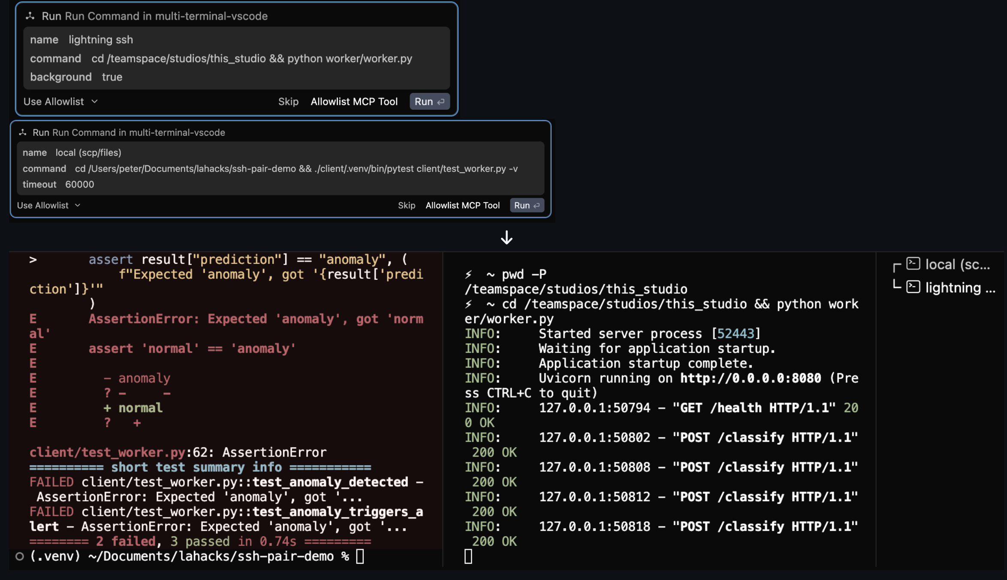The image size is (1007, 580).
Task: Open Use Allowlist dropdown in lightning ssh card
Action: coord(60,102)
